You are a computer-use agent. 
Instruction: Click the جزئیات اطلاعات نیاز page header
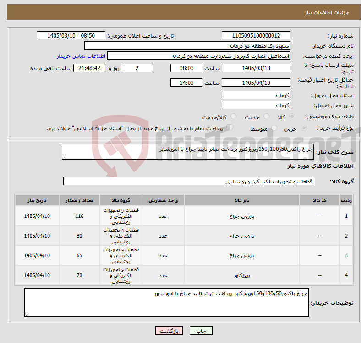pyautogui.click(x=327, y=12)
